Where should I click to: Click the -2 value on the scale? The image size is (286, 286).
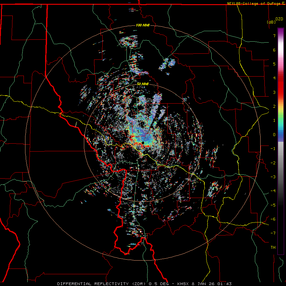[x=273, y=163]
